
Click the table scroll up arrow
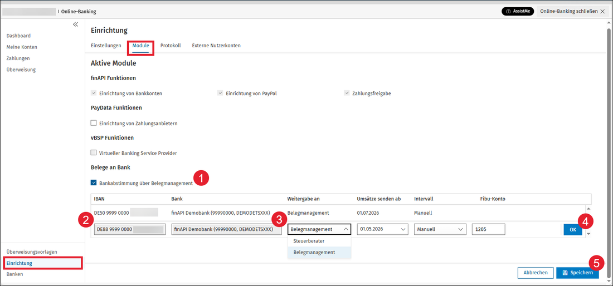pyautogui.click(x=588, y=209)
